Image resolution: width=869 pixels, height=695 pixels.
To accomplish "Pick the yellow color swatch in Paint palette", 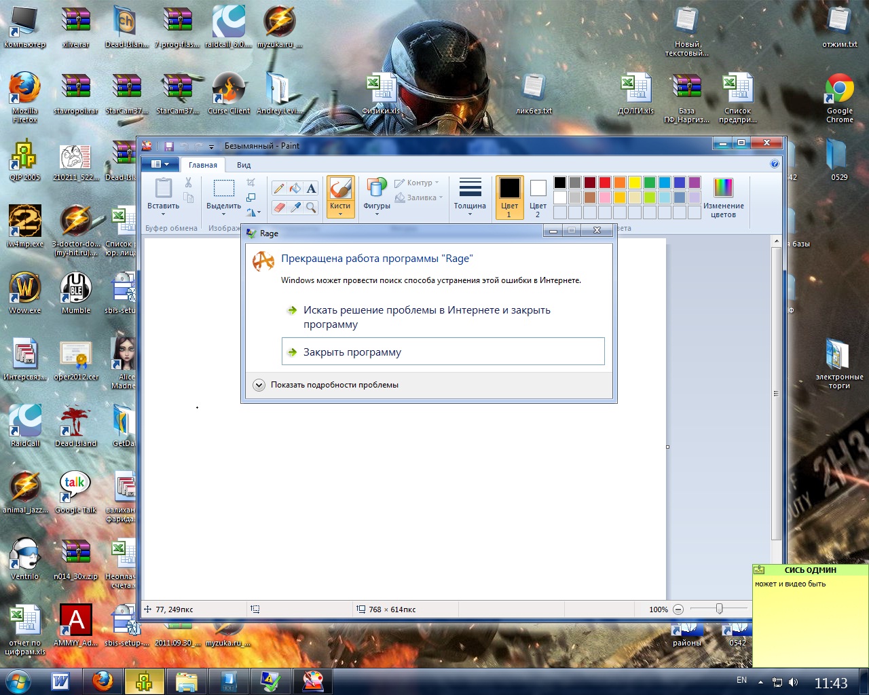I will pyautogui.click(x=635, y=182).
